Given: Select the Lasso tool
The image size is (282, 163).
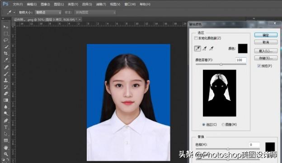Looking at the screenshot, I should coord(6,40).
